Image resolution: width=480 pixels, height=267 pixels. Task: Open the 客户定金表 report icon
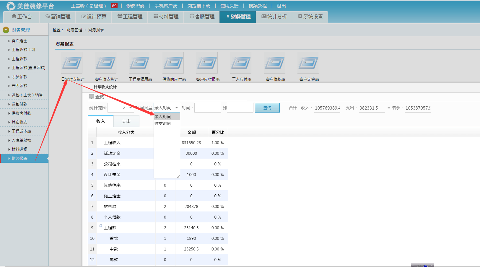308,63
